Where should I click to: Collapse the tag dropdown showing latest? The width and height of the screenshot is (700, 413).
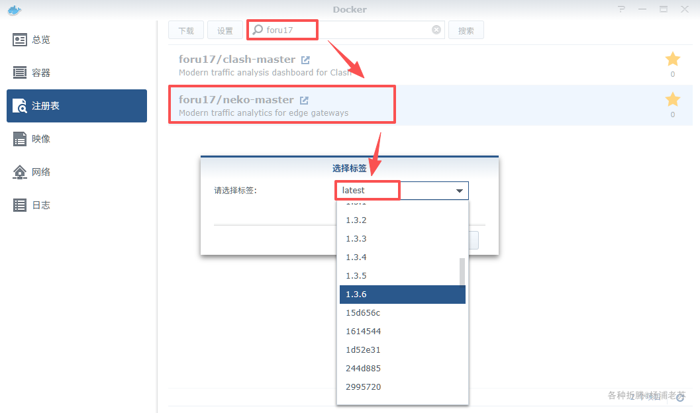(x=460, y=191)
